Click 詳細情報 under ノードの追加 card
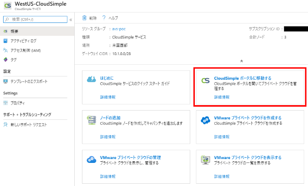This screenshot has width=308, height=186. (x=108, y=137)
